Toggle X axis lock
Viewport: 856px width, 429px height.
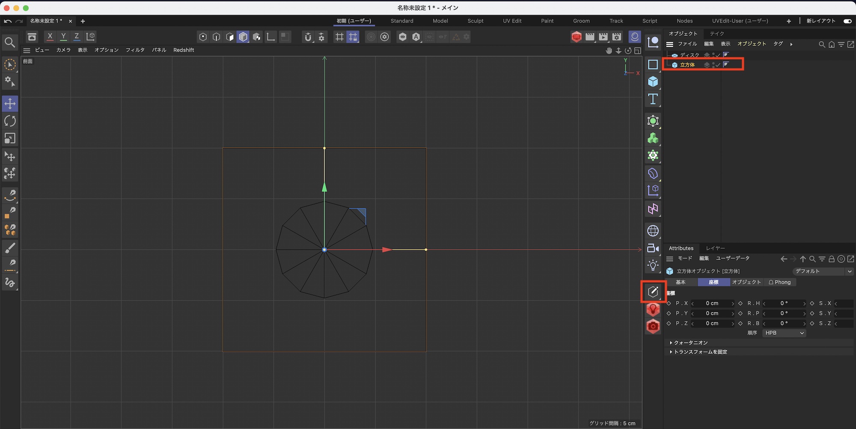tap(50, 37)
